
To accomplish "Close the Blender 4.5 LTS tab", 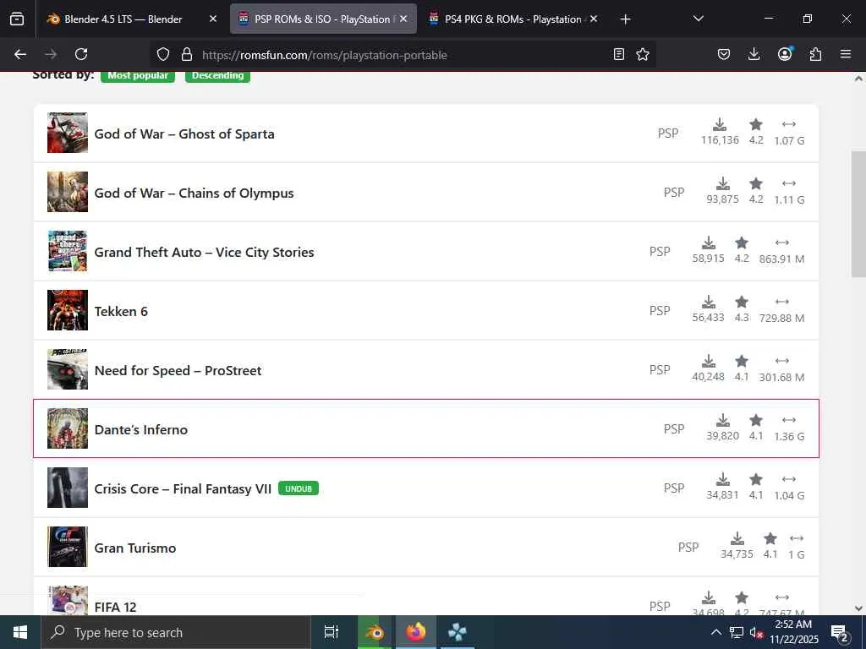I will pos(213,19).
